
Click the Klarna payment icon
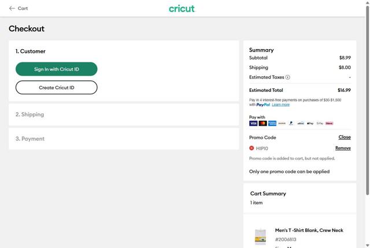(x=330, y=123)
